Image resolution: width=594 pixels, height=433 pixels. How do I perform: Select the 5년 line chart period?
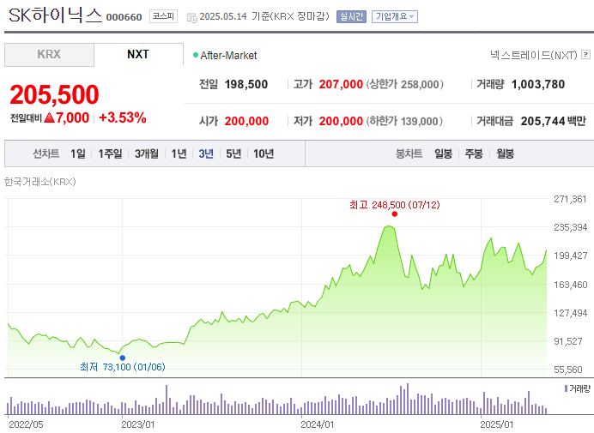click(x=233, y=153)
